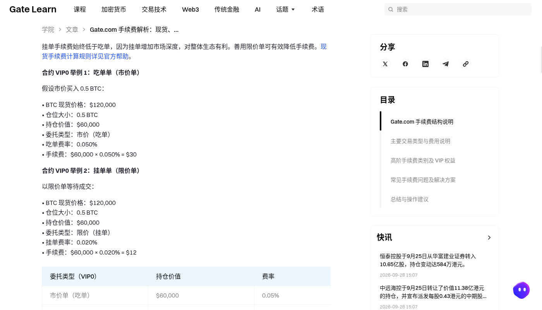Click the page vertical scrollbar
This screenshot has height=310, width=542.
(541, 60)
